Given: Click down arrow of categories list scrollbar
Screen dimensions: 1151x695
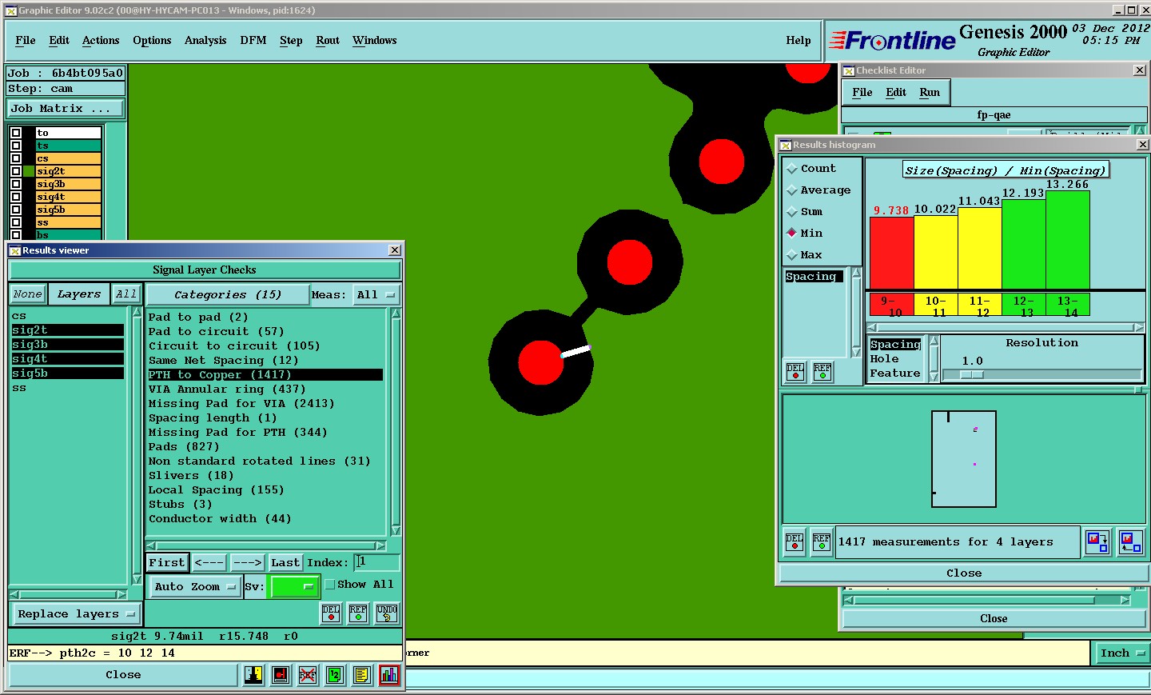Looking at the screenshot, I should 395,530.
